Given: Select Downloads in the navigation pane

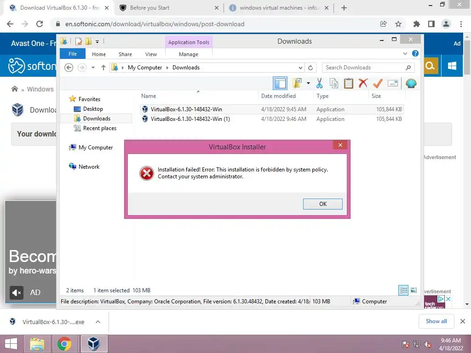Looking at the screenshot, I should tap(92, 118).
